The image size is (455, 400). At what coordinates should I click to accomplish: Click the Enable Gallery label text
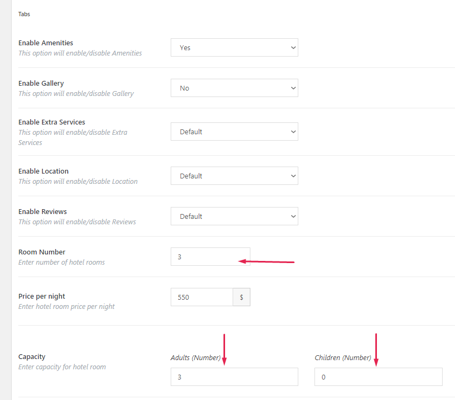[41, 83]
